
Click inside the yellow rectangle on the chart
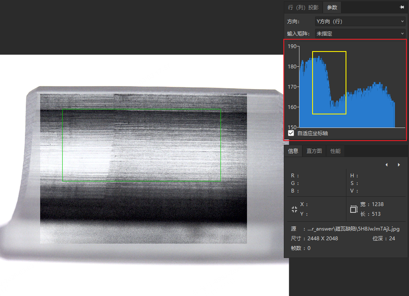click(x=329, y=82)
